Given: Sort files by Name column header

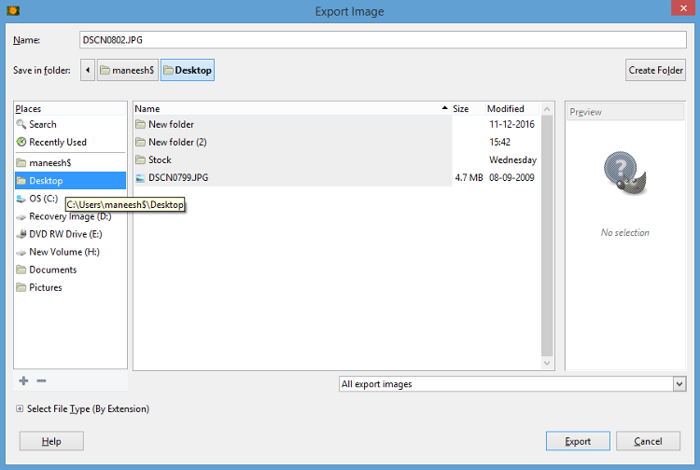Looking at the screenshot, I should [x=292, y=109].
